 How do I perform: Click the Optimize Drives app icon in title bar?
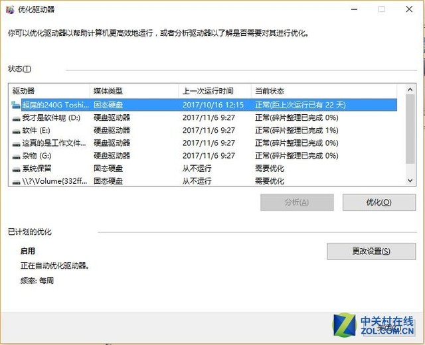[x=10, y=9]
